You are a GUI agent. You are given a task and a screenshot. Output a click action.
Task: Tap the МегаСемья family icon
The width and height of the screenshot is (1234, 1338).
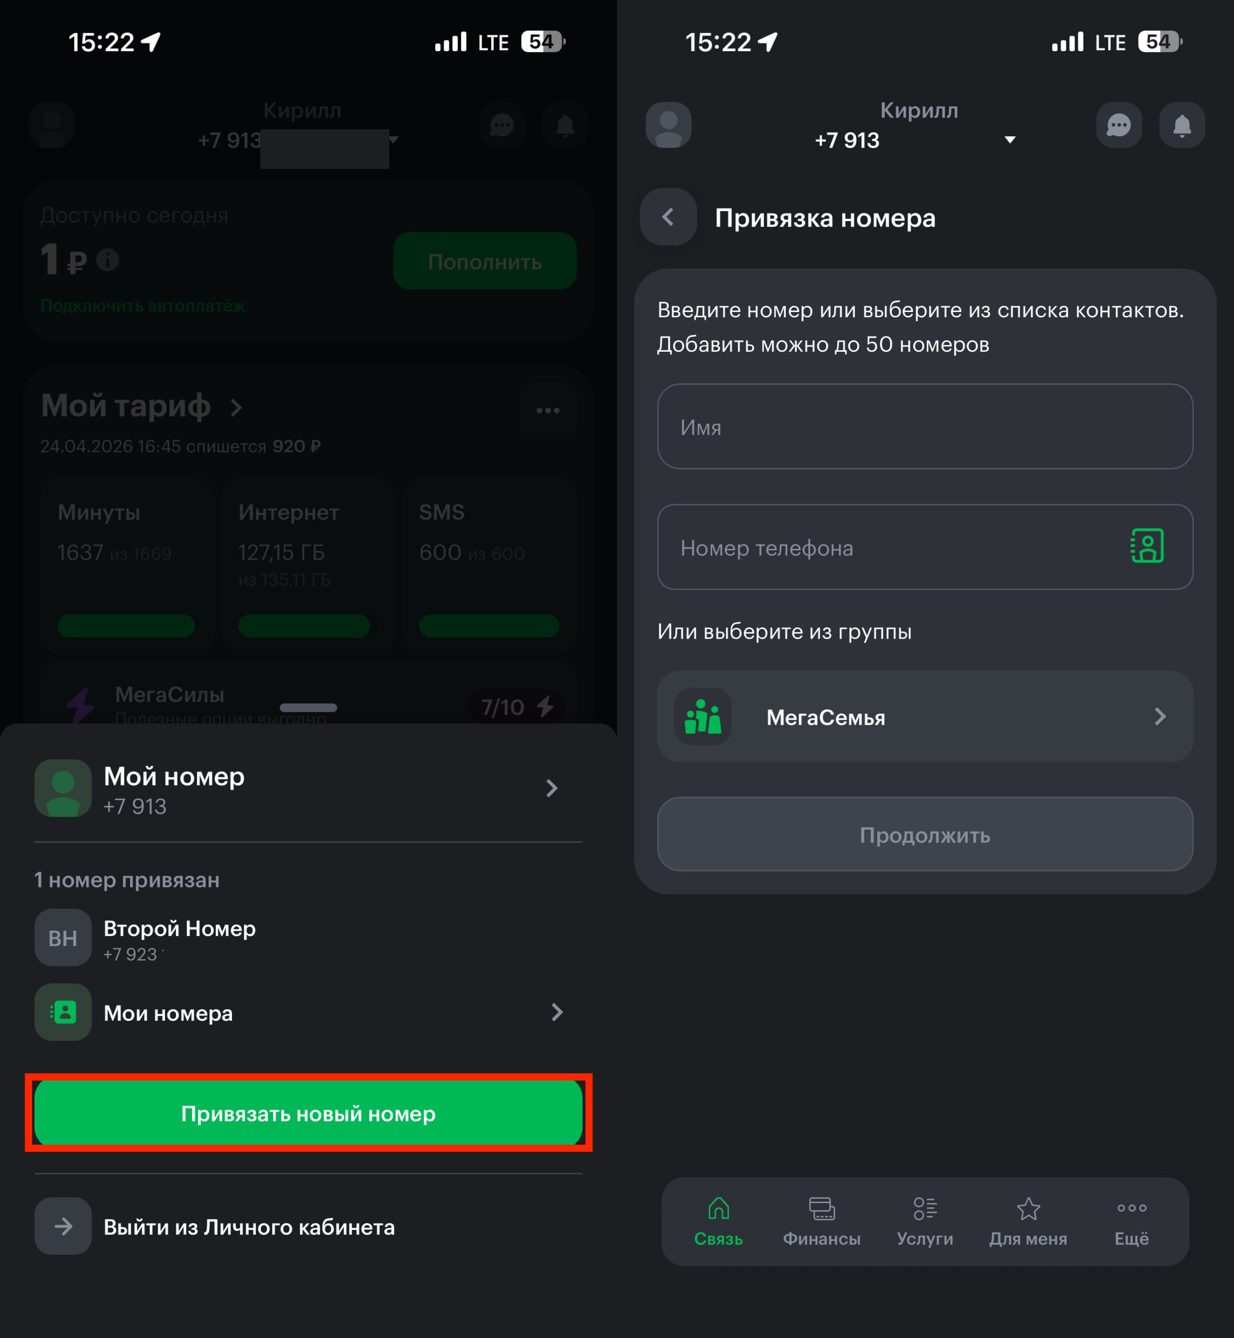(703, 717)
